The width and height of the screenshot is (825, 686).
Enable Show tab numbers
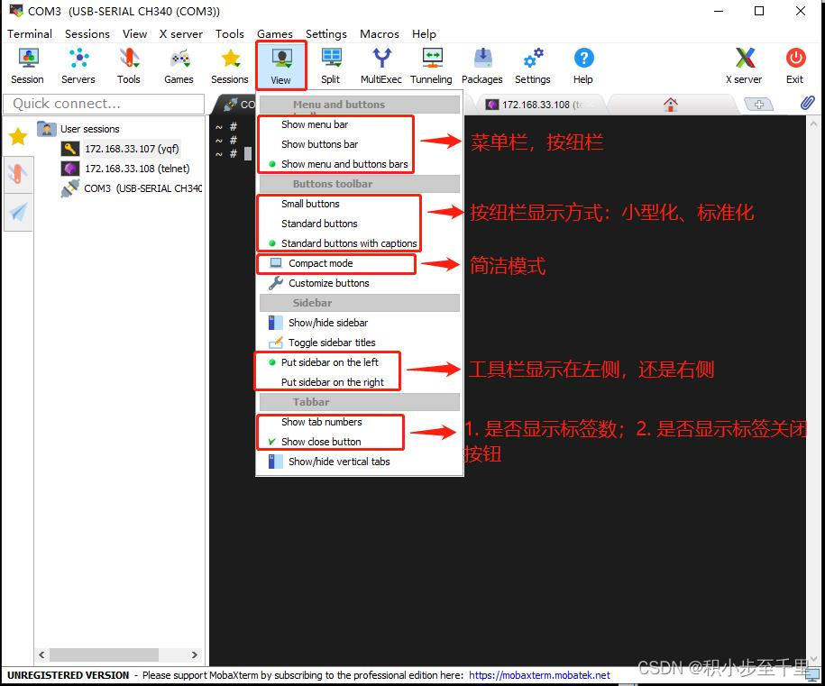click(x=322, y=422)
